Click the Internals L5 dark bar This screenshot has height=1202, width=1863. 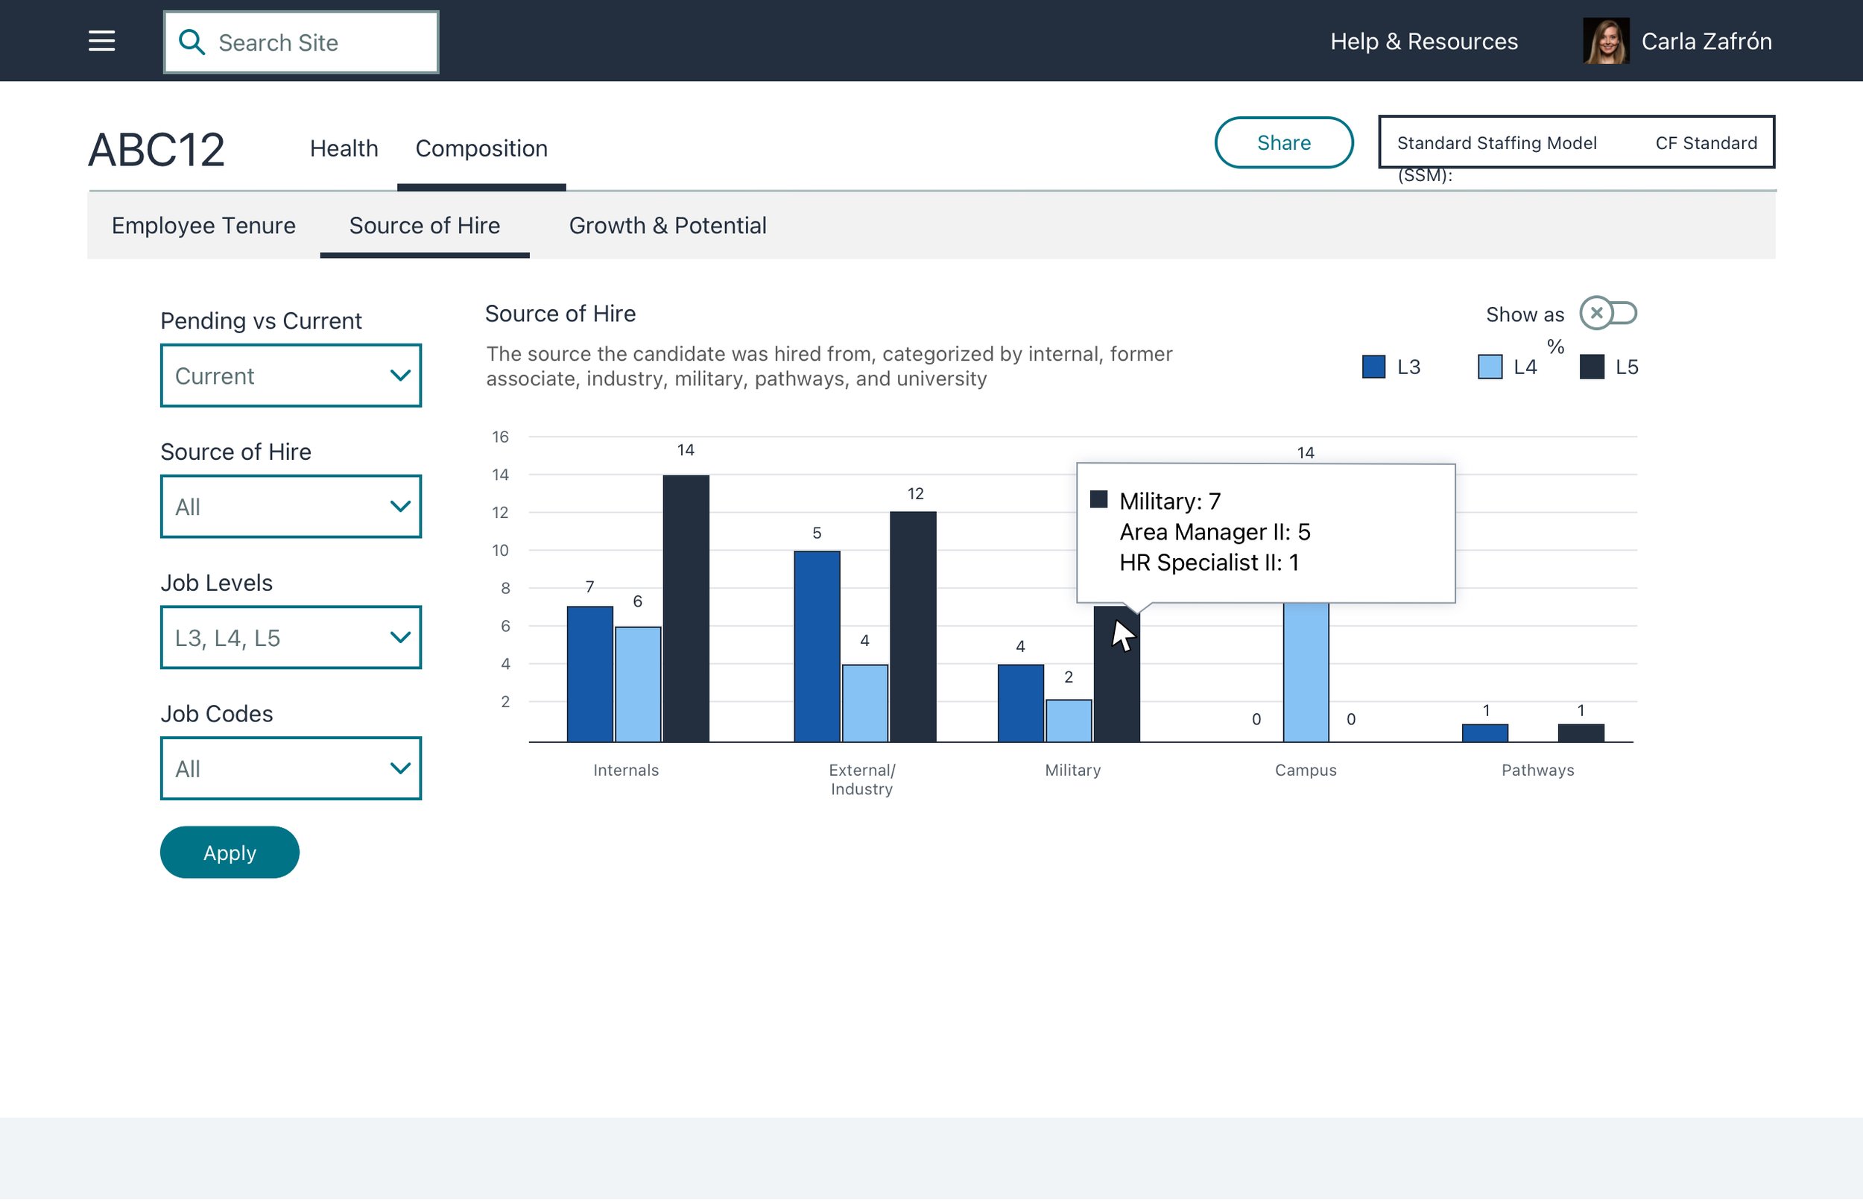(686, 609)
